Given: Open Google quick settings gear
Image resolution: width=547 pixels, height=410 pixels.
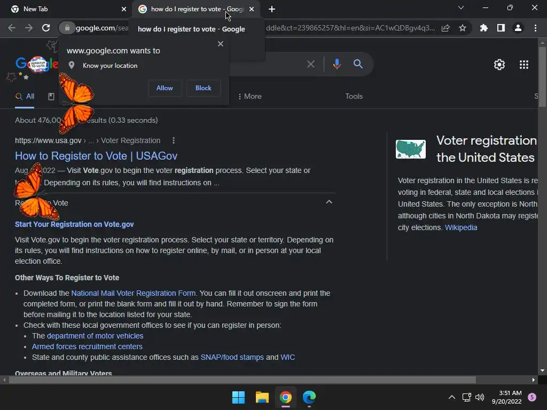Looking at the screenshot, I should (499, 65).
